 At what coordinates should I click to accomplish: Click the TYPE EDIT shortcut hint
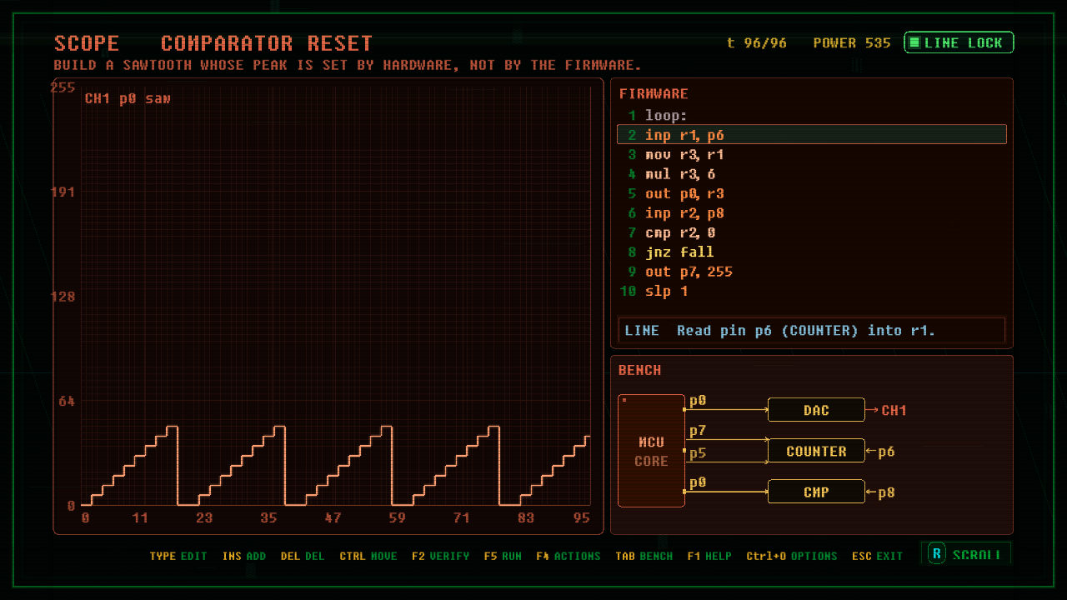(x=178, y=556)
